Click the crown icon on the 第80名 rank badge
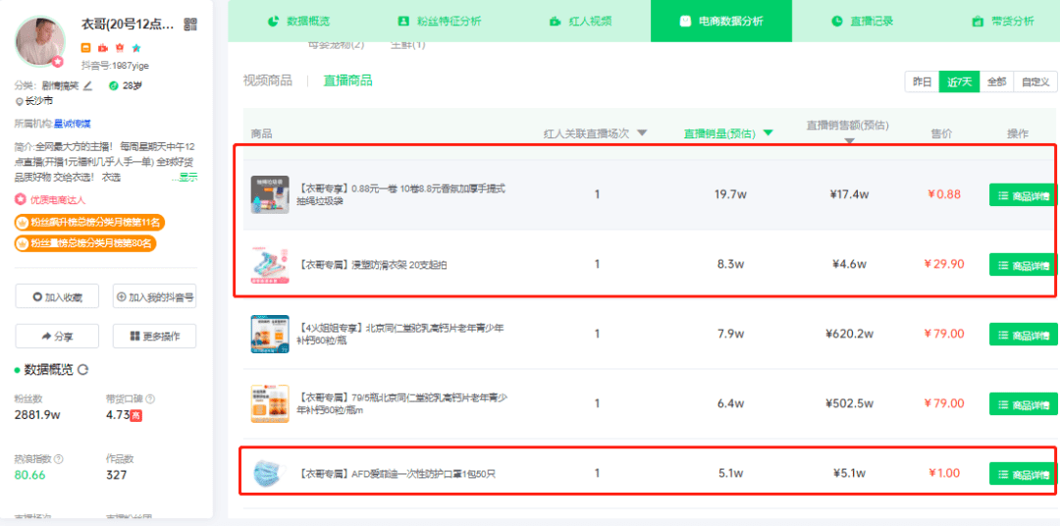 click(x=23, y=243)
